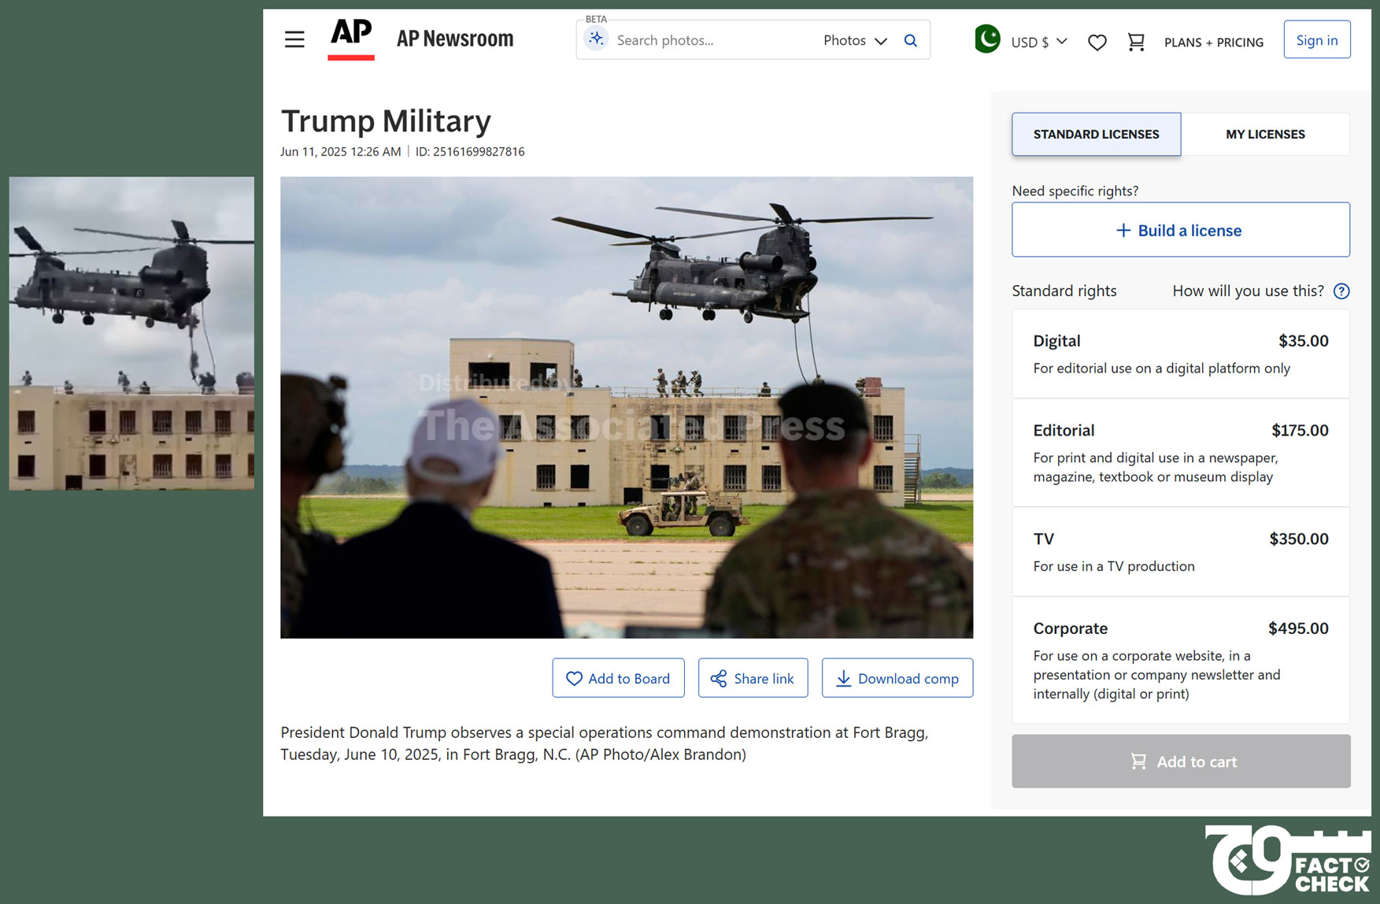Click the Build a license button
The width and height of the screenshot is (1380, 904).
1180,230
